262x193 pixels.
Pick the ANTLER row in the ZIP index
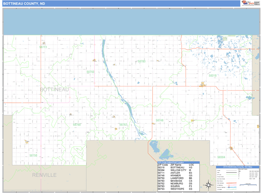point(176,173)
